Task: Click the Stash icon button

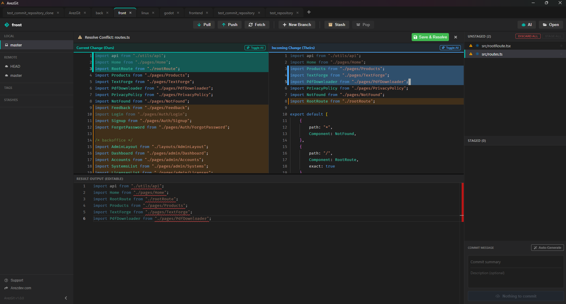Action: pyautogui.click(x=330, y=25)
